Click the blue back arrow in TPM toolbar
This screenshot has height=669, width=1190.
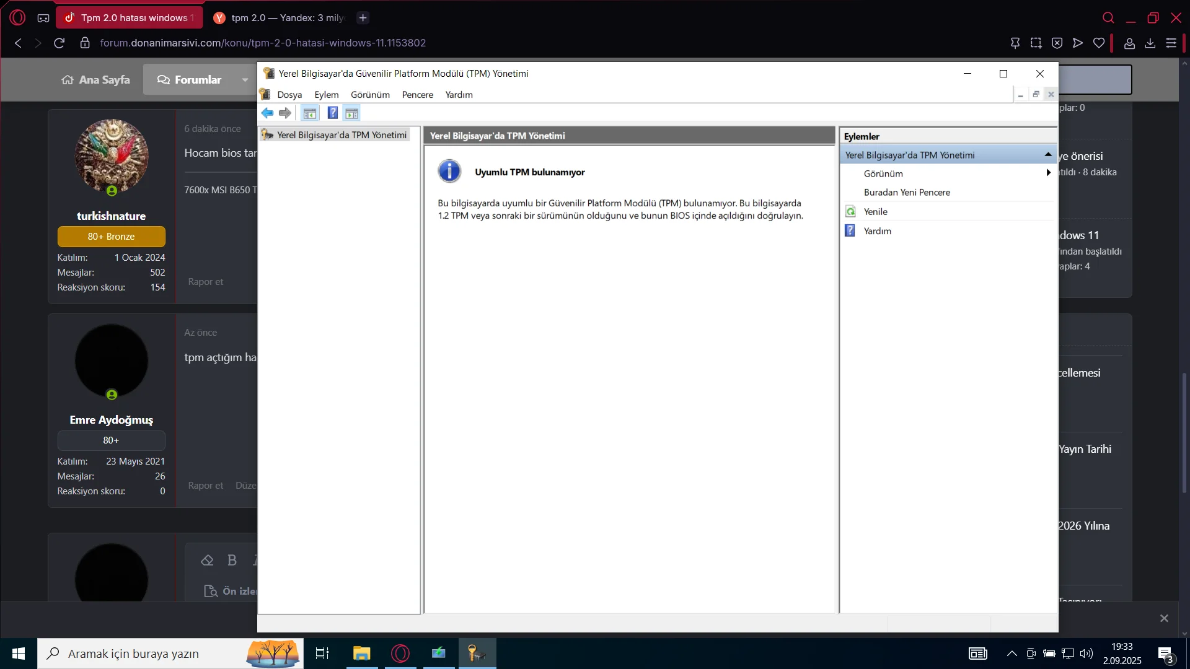tap(267, 113)
